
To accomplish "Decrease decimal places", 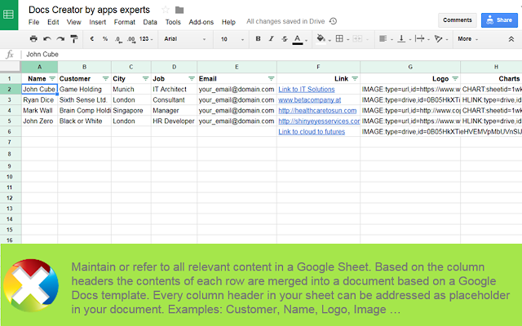I will pos(118,39).
